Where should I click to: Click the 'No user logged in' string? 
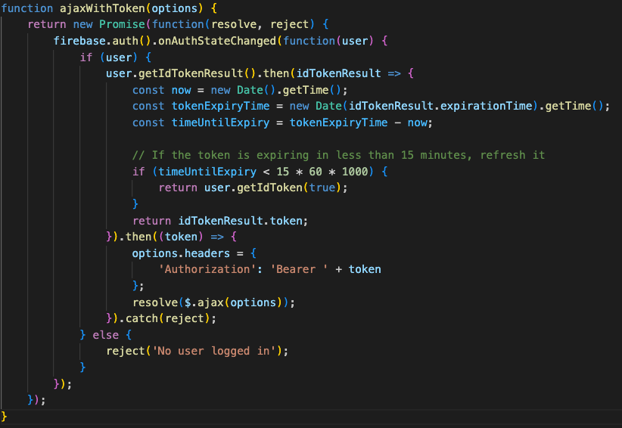214,352
